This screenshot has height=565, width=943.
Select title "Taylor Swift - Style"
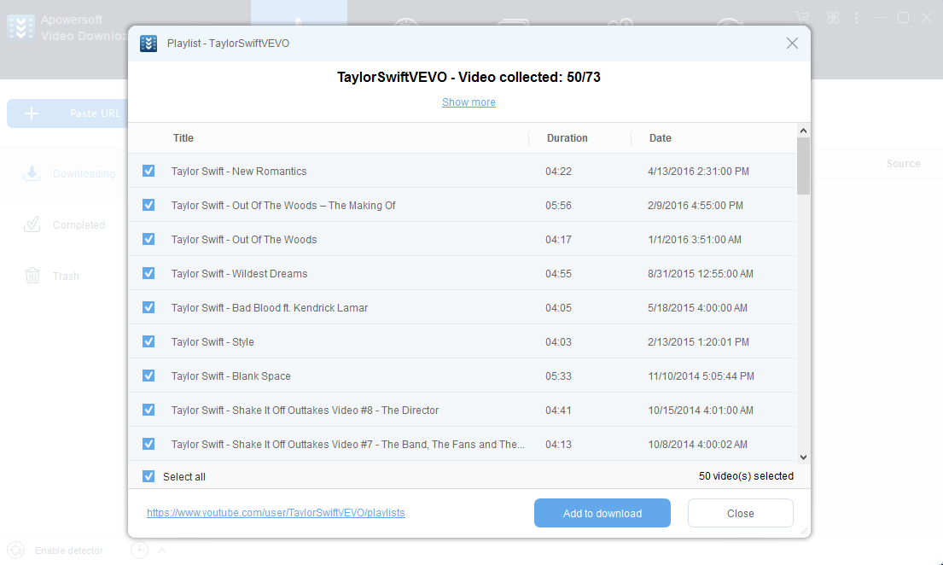(x=212, y=341)
